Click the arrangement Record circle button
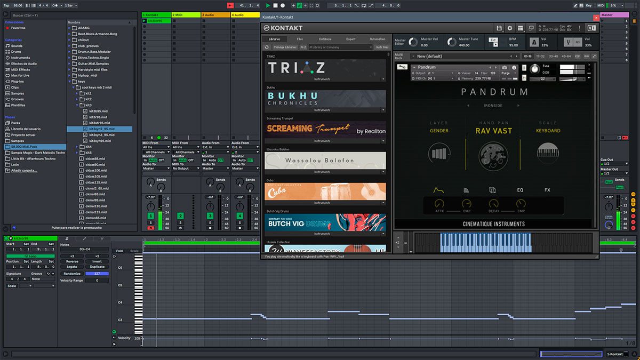The image size is (640, 360). pyautogui.click(x=283, y=5)
